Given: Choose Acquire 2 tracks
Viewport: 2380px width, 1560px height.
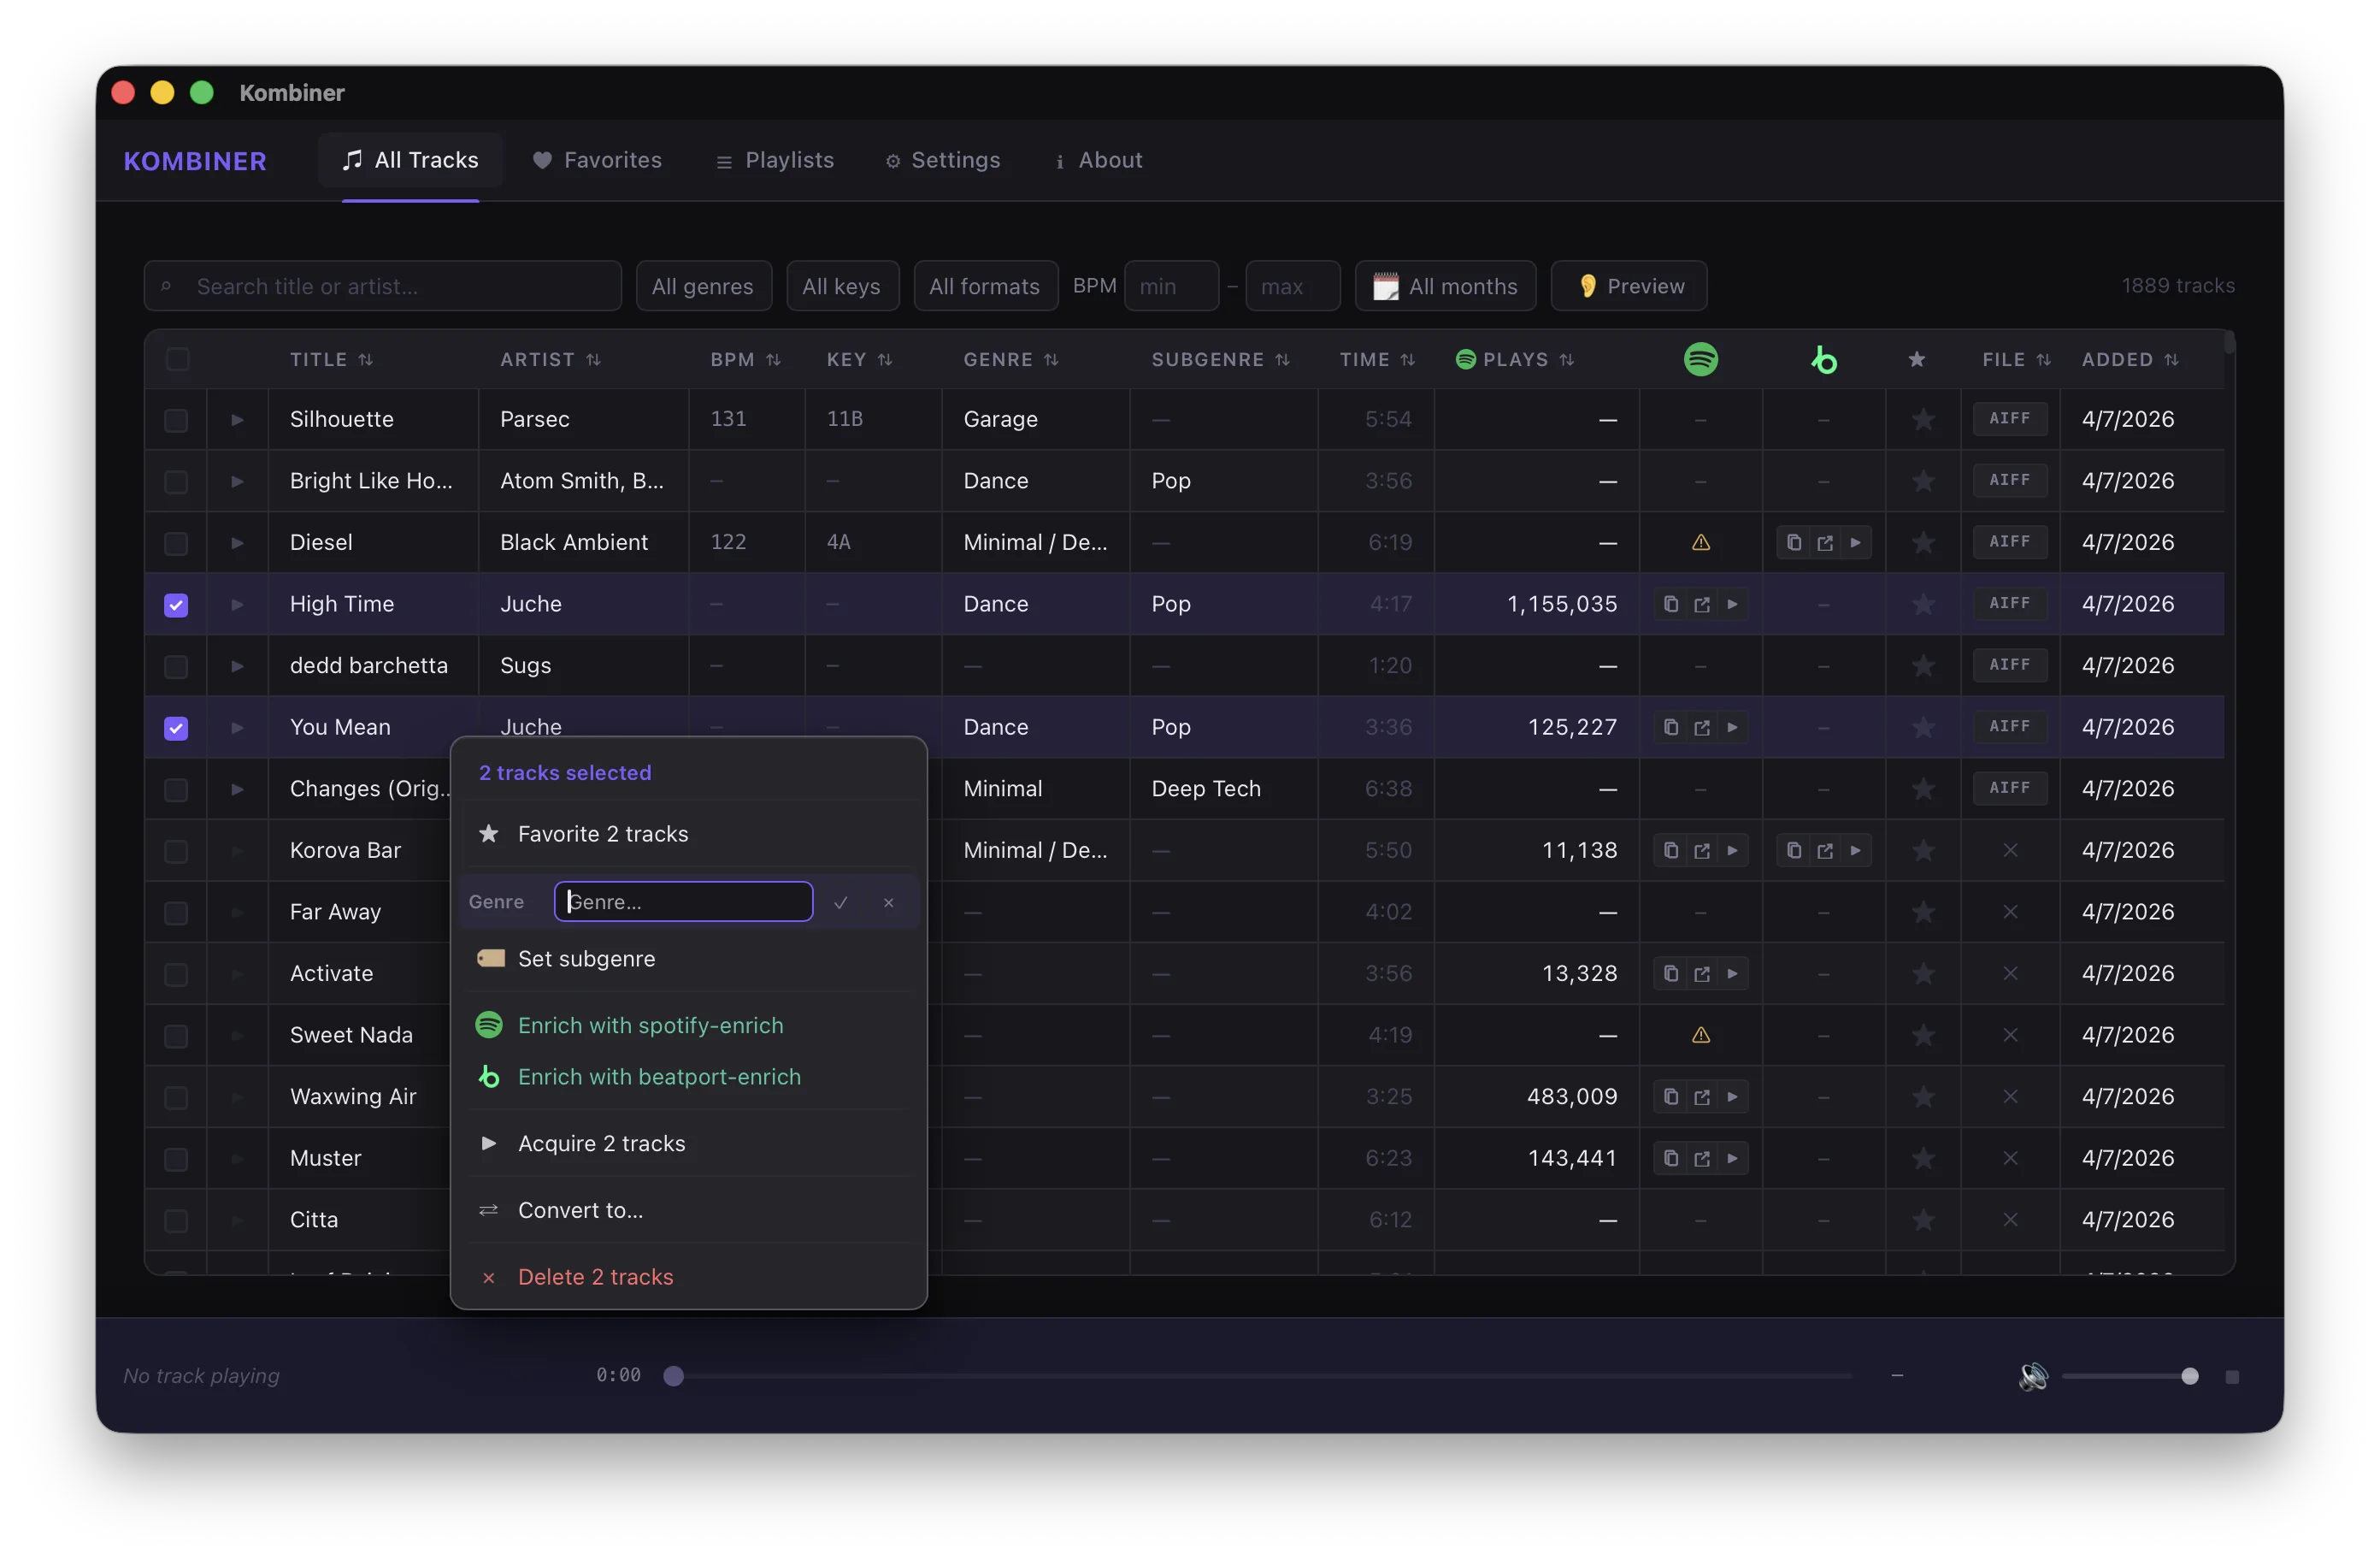Looking at the screenshot, I should 688,1143.
